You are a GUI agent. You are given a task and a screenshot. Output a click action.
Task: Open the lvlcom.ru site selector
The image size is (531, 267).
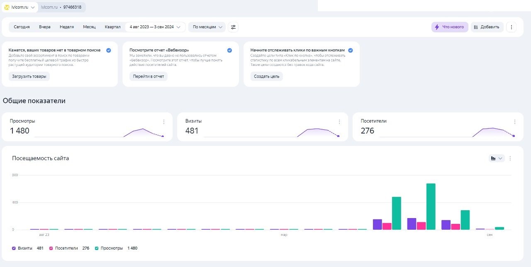click(x=20, y=7)
